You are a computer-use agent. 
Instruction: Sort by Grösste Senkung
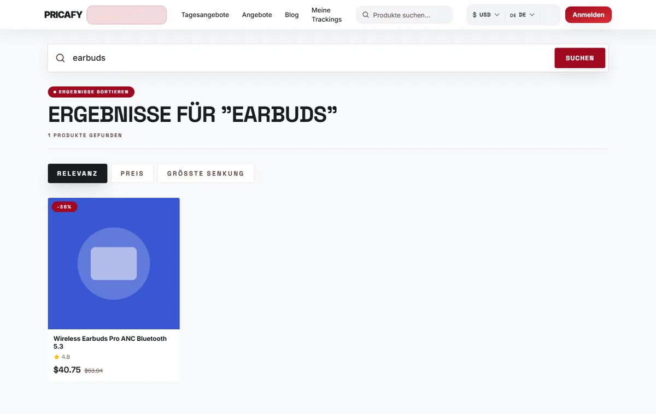(206, 173)
